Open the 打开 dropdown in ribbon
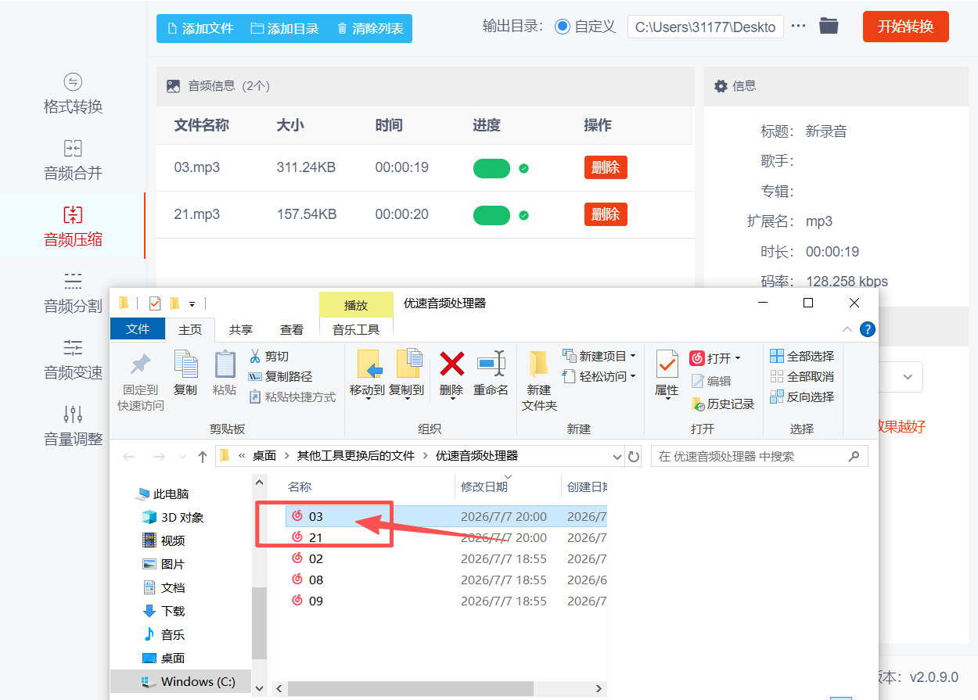Image resolution: width=978 pixels, height=700 pixels. click(715, 358)
